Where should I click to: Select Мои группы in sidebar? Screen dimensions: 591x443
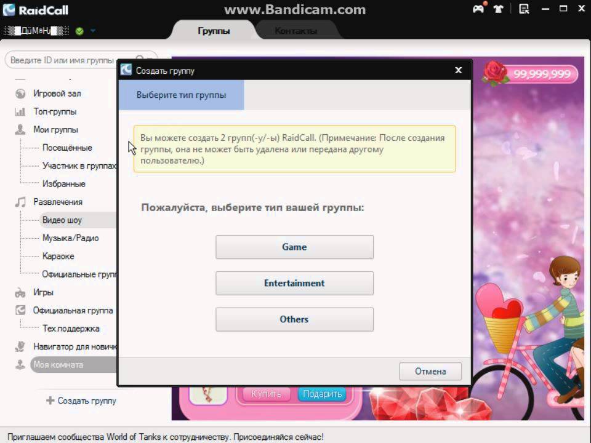coord(56,130)
